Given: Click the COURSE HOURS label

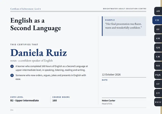Looking at the screenshot, I should click(61, 97).
